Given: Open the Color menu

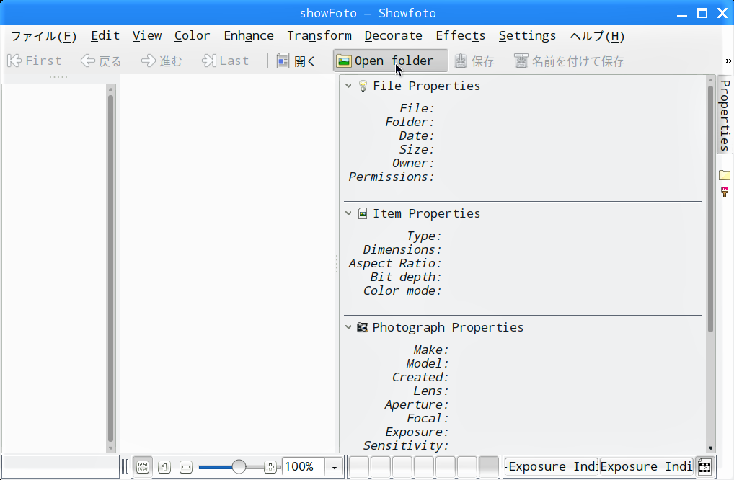Looking at the screenshot, I should (192, 36).
